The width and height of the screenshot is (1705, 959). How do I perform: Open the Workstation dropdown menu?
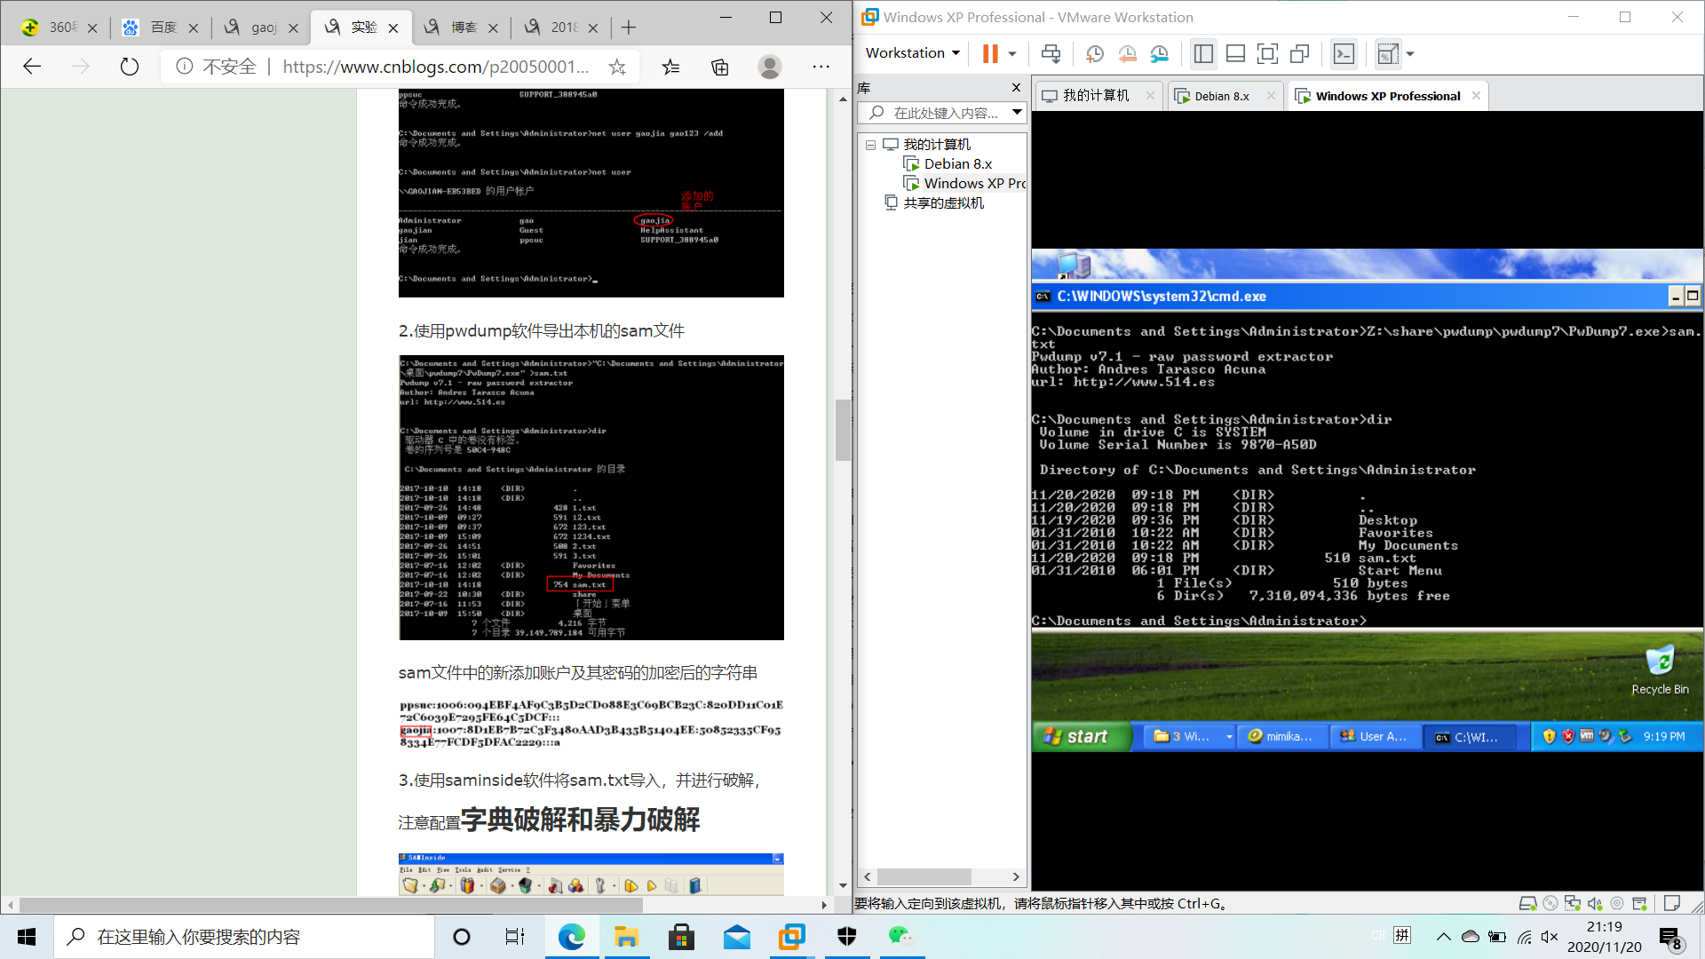(913, 53)
